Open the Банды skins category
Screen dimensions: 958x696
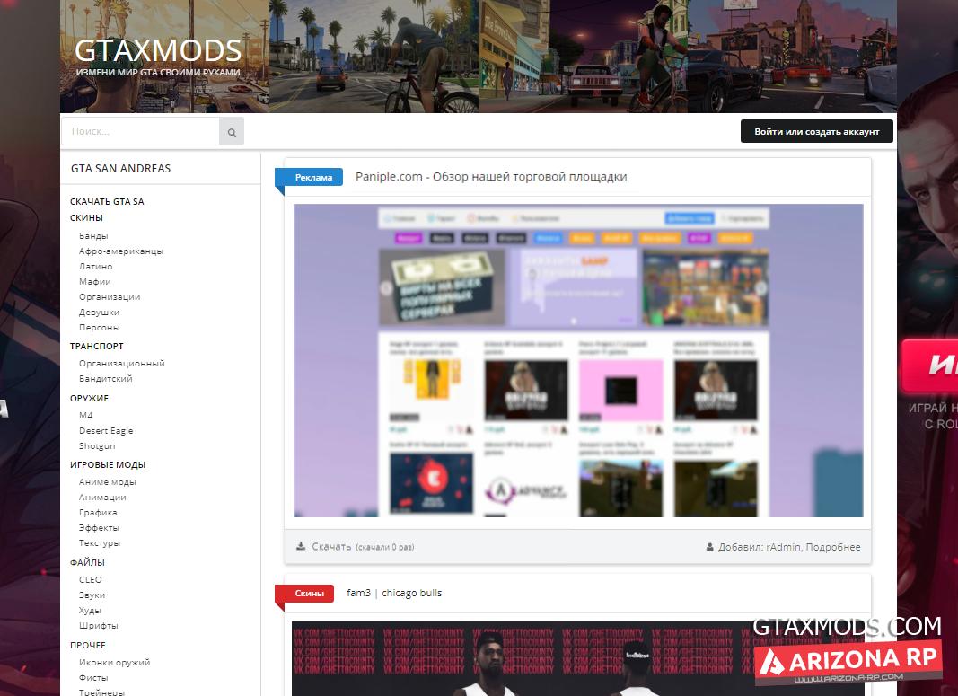tap(93, 235)
